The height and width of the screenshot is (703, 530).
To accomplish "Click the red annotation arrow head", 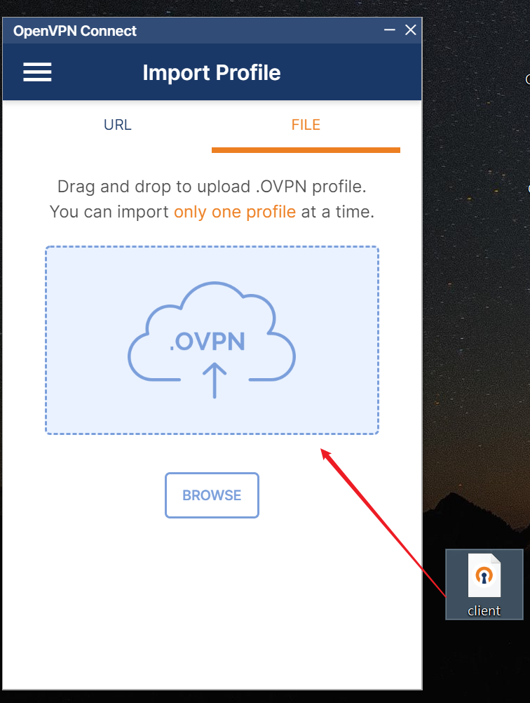I will [326, 453].
